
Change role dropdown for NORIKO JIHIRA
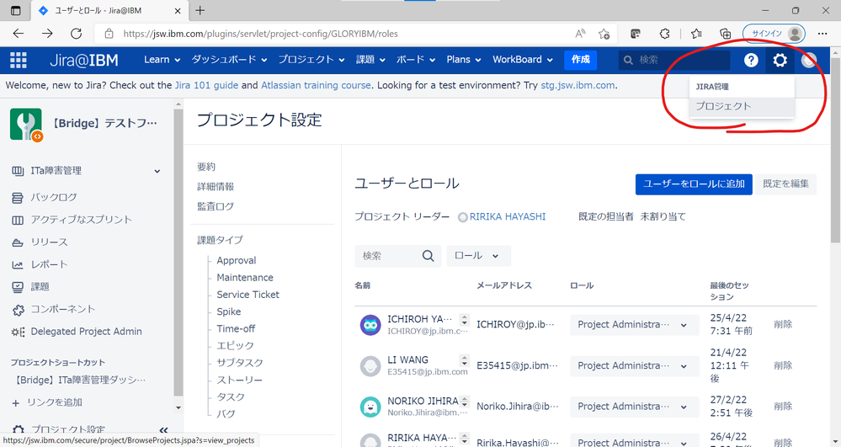634,407
